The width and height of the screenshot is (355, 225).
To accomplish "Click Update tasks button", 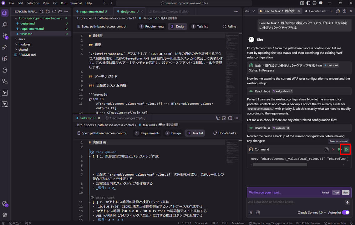I will (x=225, y=133).
